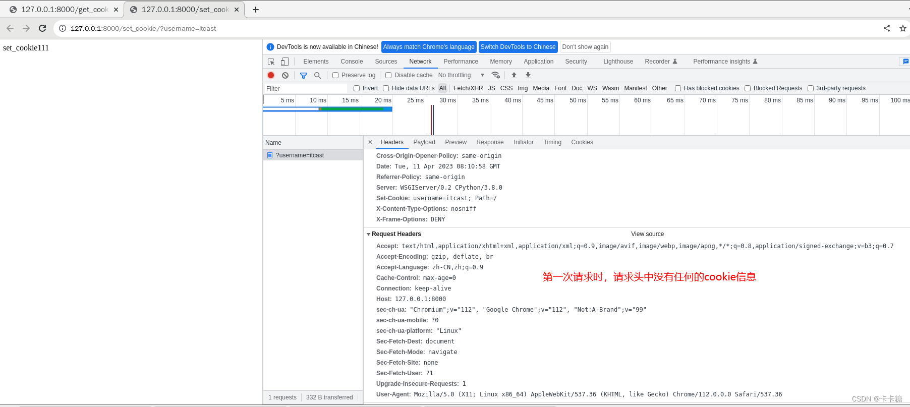The height and width of the screenshot is (407, 910).
Task: Filter requests by WS type
Action: tap(592, 88)
